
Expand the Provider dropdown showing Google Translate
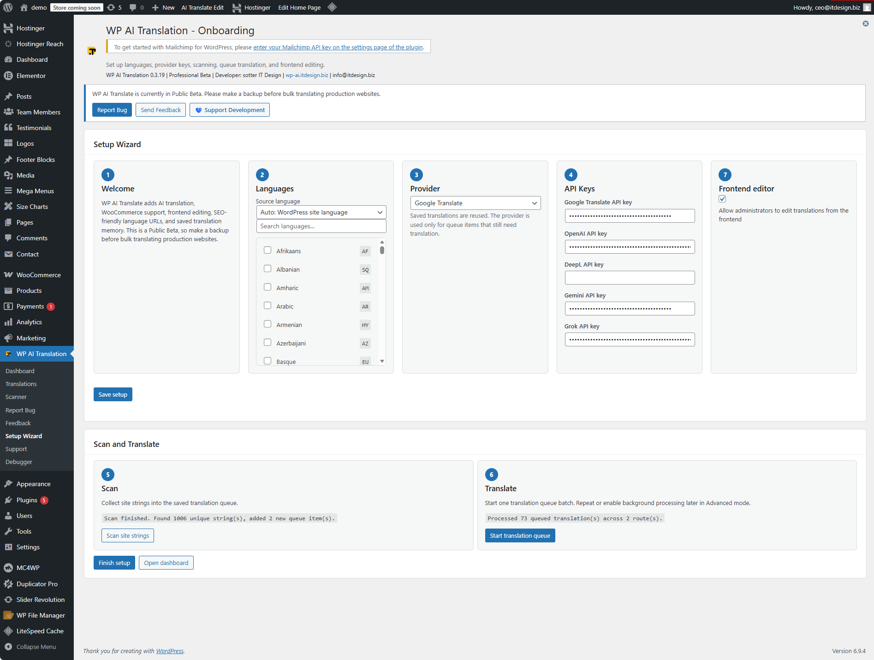coord(476,203)
